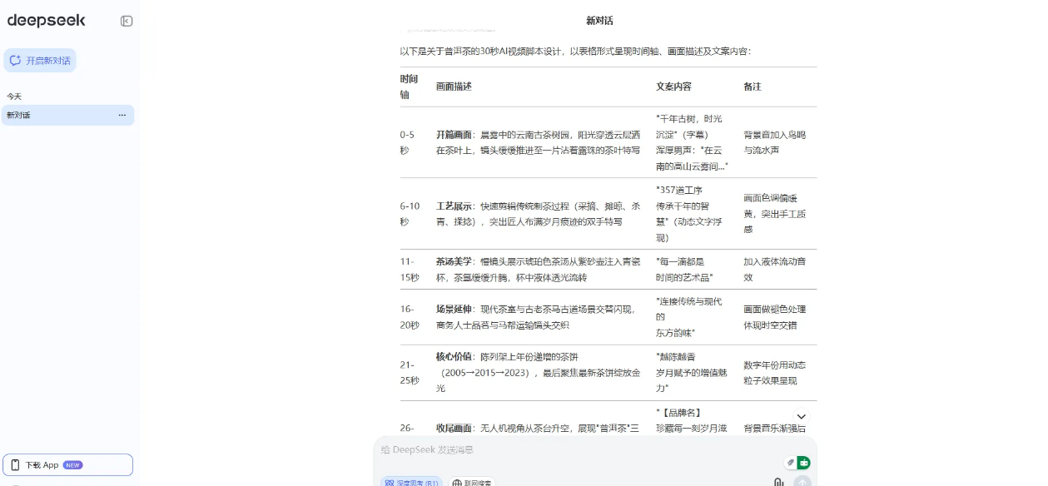The width and height of the screenshot is (1048, 486).
Task: Click the 文案内容 column header
Action: coord(673,87)
